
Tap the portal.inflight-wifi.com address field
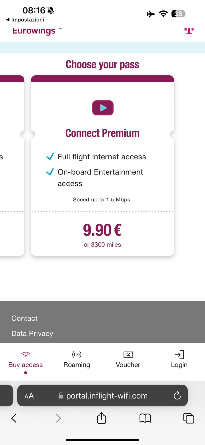107,396
